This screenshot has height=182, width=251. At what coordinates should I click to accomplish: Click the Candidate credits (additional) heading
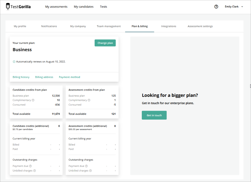(31, 126)
